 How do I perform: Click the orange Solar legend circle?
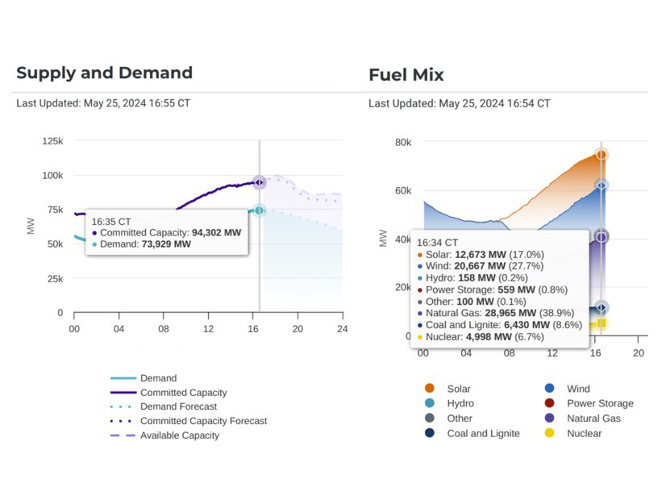(430, 389)
